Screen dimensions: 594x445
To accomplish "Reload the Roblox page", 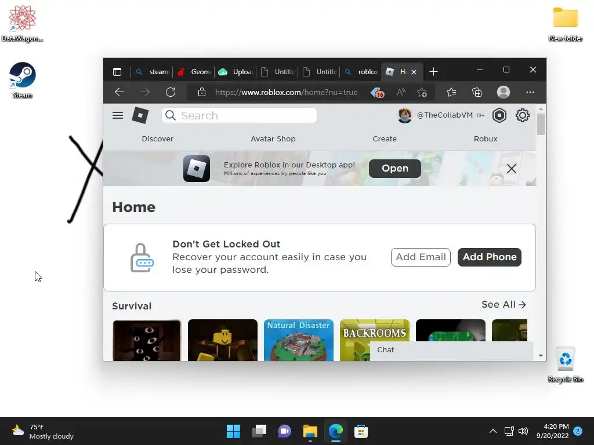I will pos(171,92).
